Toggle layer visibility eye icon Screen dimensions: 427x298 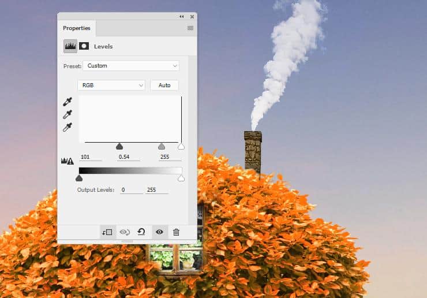(x=159, y=232)
